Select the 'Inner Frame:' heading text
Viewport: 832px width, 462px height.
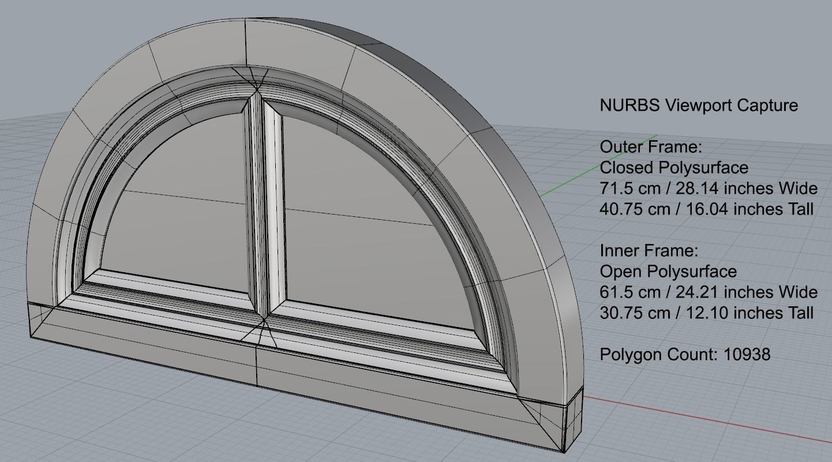click(649, 251)
